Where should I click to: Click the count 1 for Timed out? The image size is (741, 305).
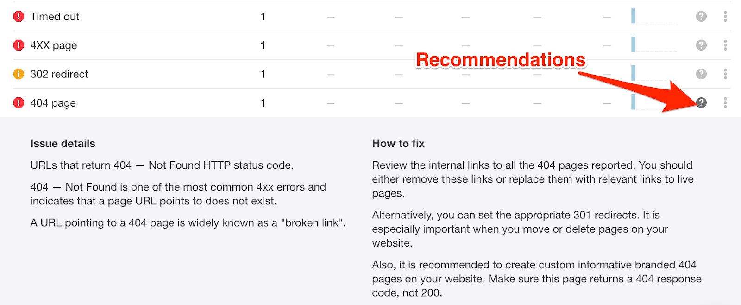[263, 17]
